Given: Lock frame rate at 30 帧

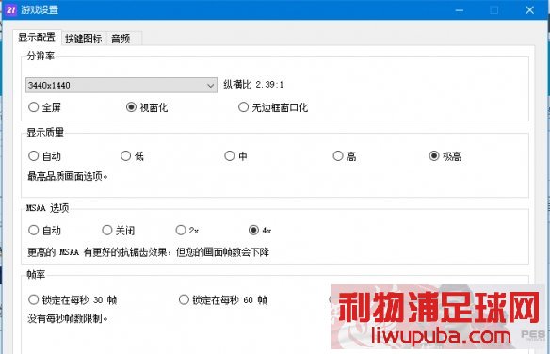Looking at the screenshot, I should click(73, 299).
